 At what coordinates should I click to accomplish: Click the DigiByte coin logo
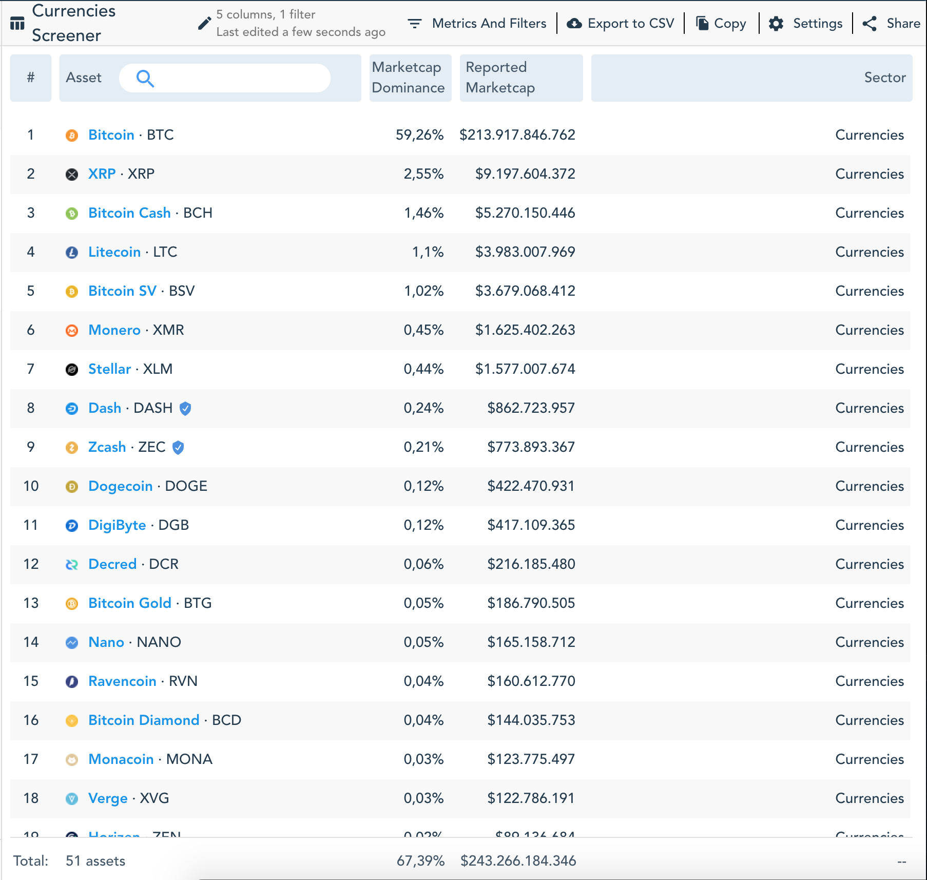point(72,525)
